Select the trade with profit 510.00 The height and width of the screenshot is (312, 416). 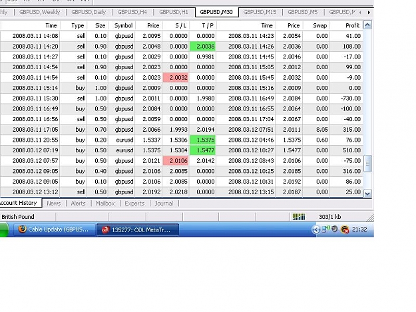[x=182, y=150]
